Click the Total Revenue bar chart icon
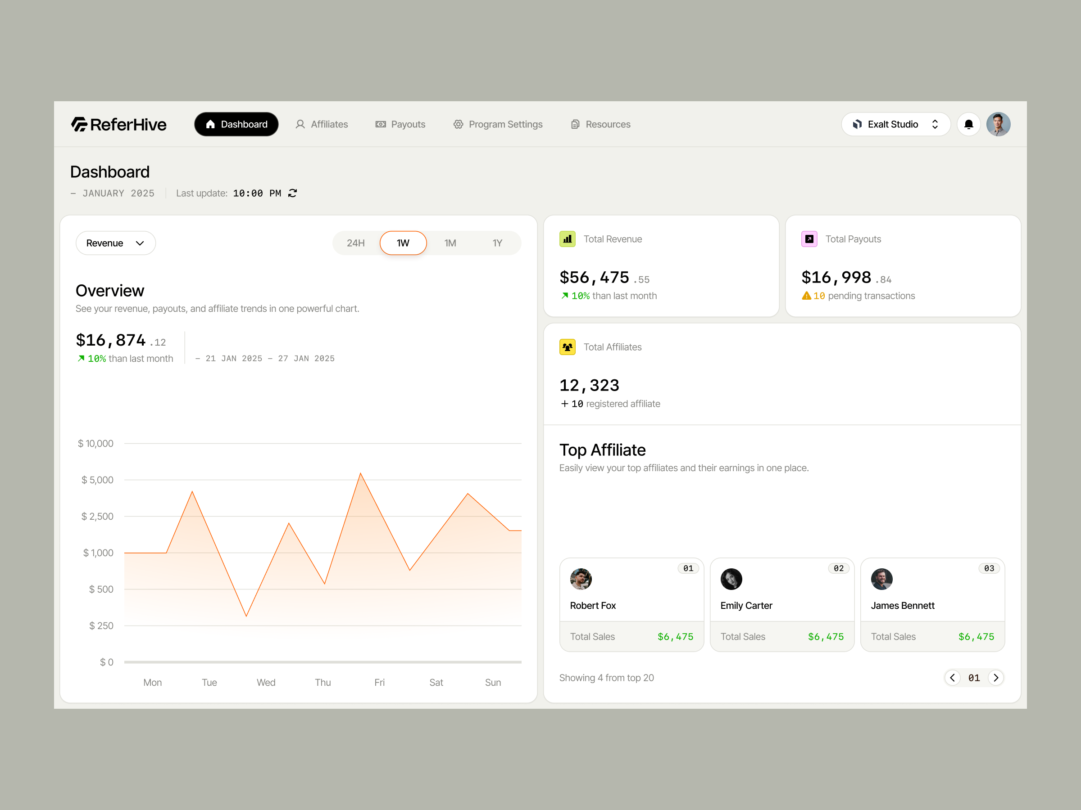Viewport: 1081px width, 810px height. click(568, 239)
